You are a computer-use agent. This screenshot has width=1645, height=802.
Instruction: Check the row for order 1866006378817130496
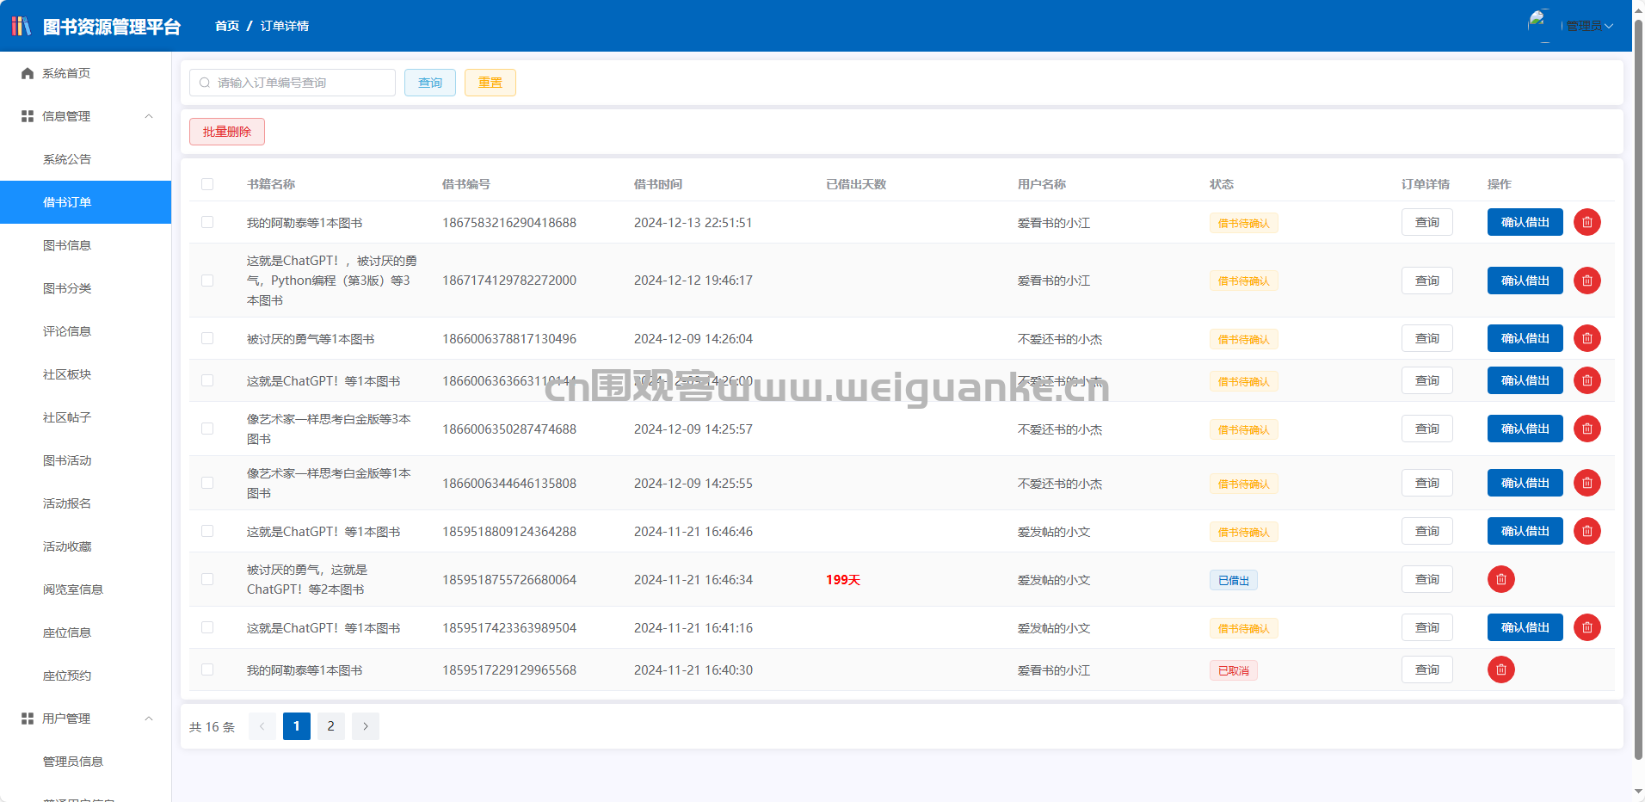(207, 338)
